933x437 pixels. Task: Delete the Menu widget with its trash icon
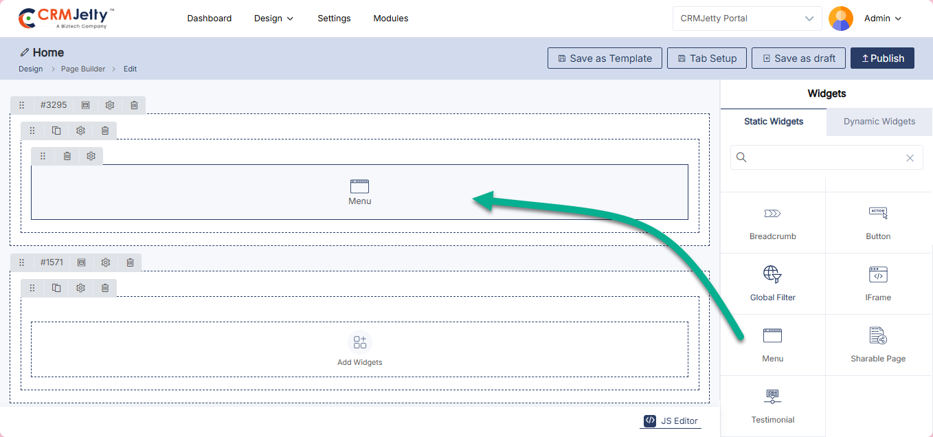(x=67, y=156)
